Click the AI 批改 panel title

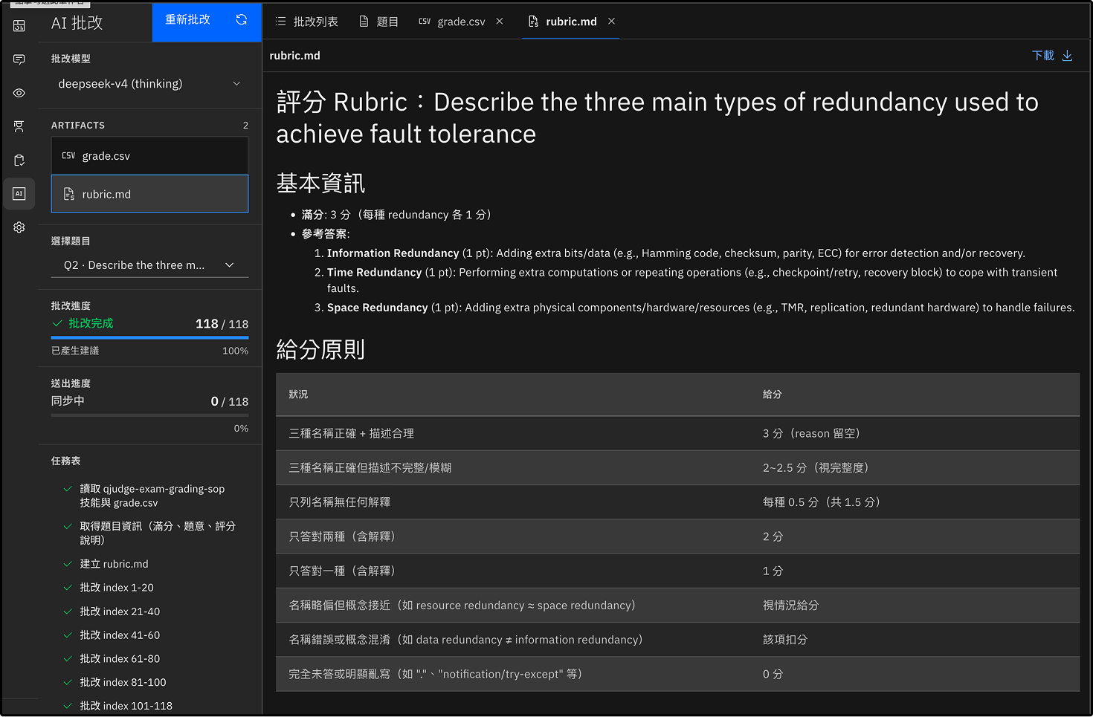[77, 23]
